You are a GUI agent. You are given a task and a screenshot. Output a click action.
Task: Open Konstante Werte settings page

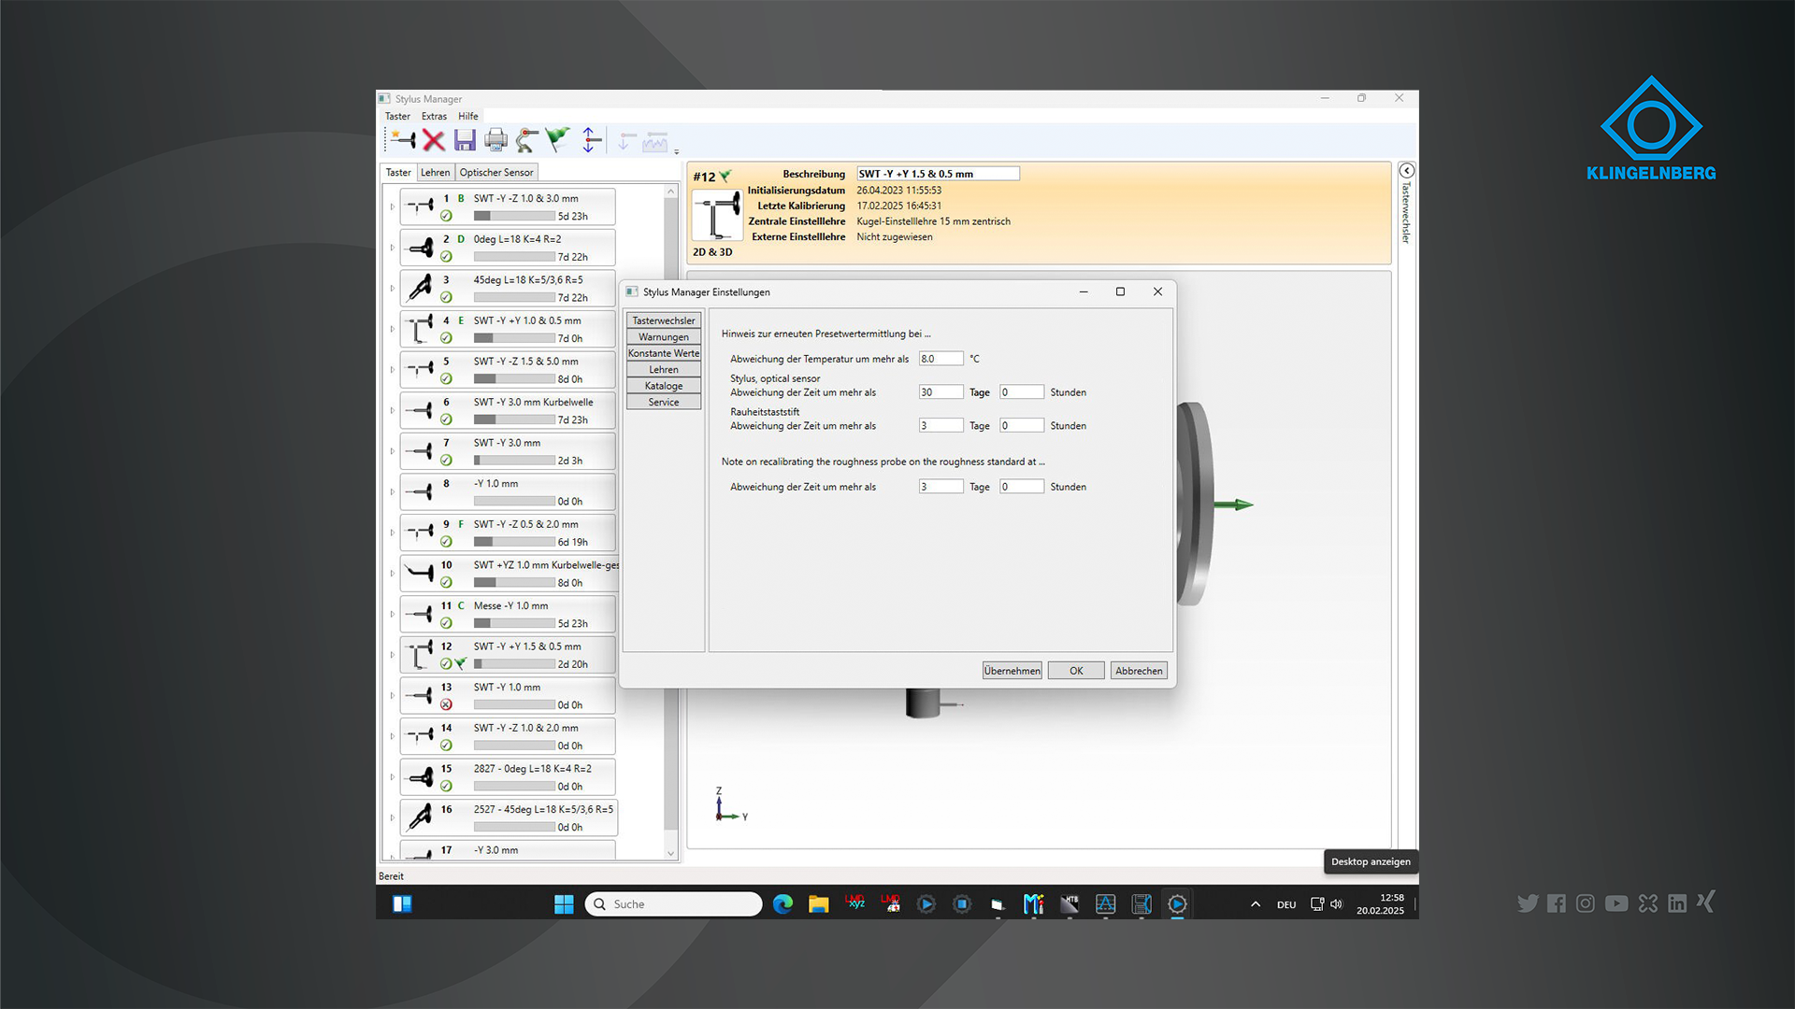click(664, 353)
